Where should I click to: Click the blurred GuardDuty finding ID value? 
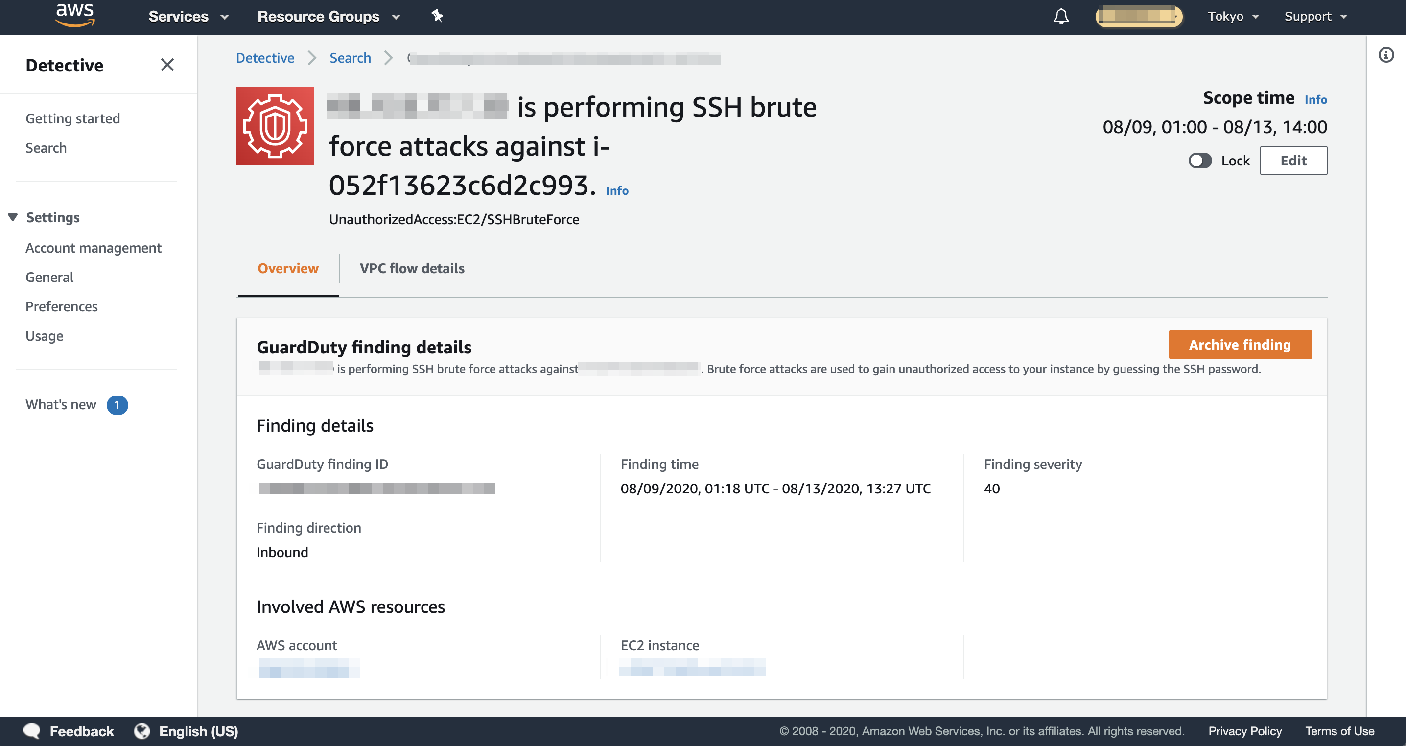(376, 488)
